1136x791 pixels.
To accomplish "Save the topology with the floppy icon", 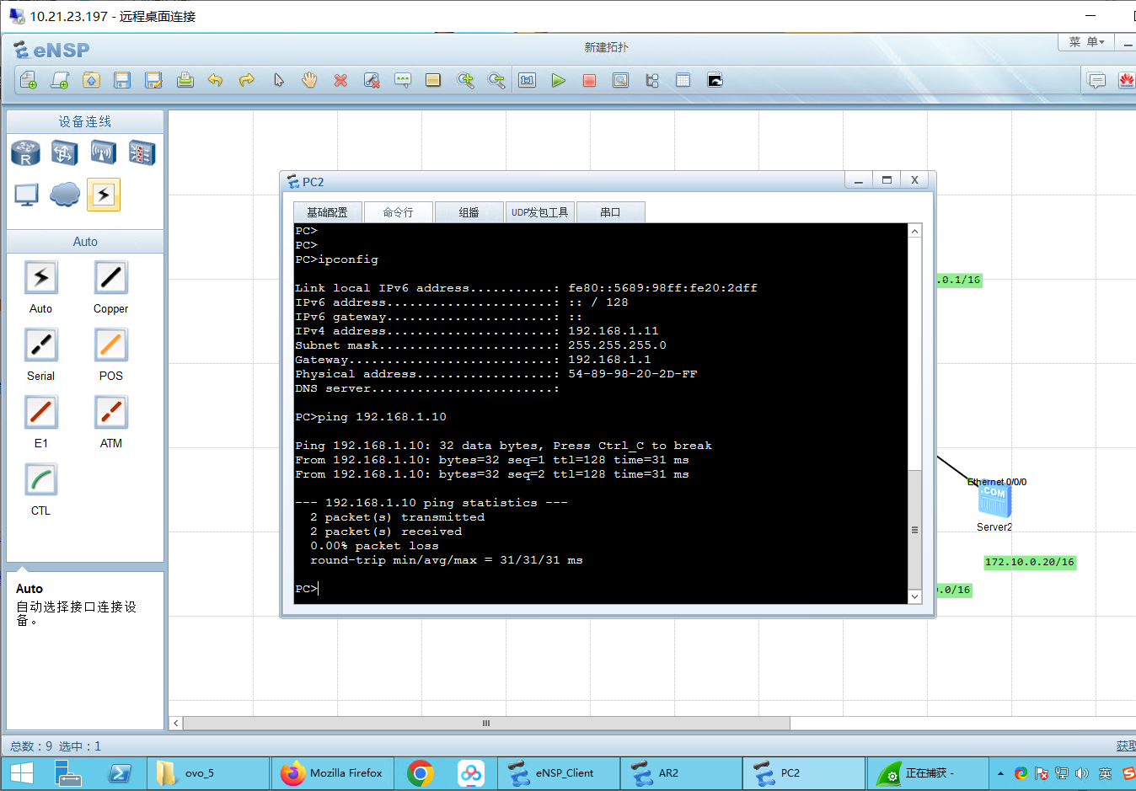I will (122, 80).
